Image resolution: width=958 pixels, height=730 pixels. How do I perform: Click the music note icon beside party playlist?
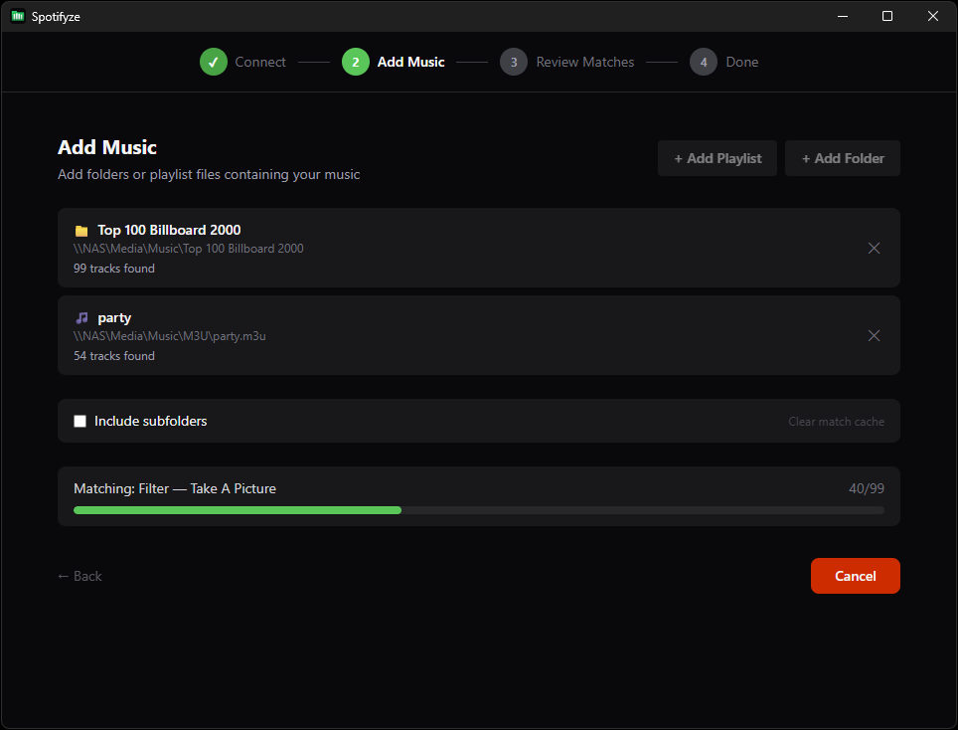coord(80,317)
